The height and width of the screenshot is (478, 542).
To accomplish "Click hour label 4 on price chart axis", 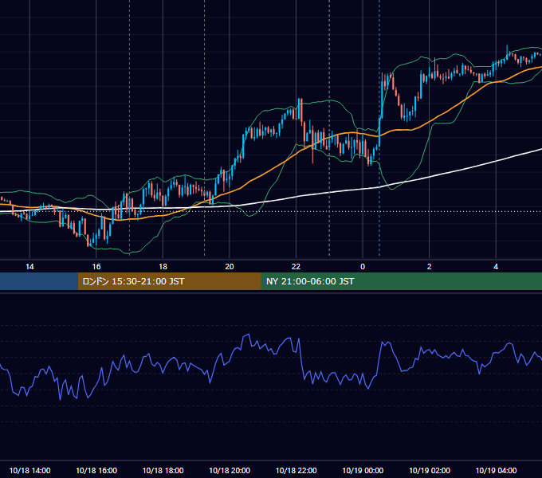I will pos(496,266).
